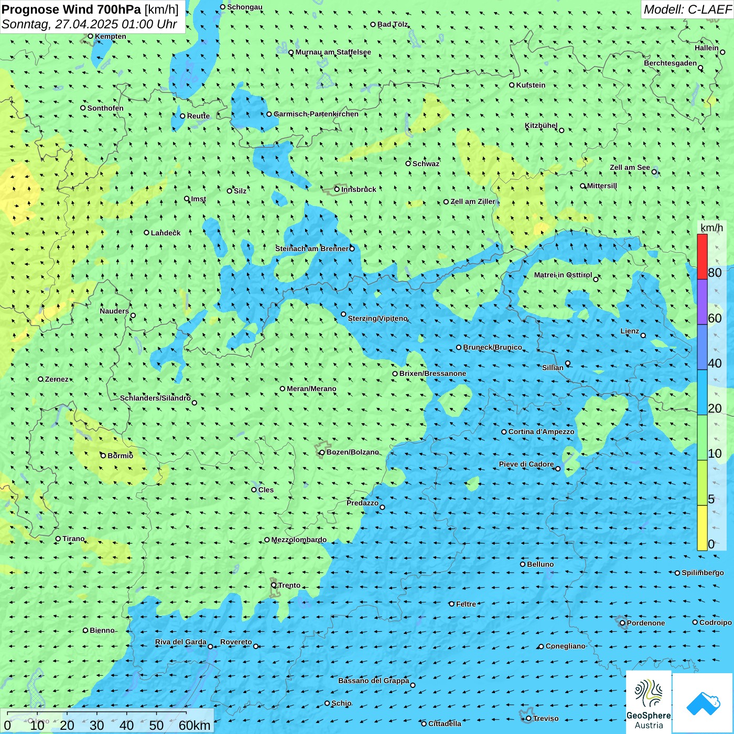Select the green 10–20 km/h legend swatch

coord(702,438)
